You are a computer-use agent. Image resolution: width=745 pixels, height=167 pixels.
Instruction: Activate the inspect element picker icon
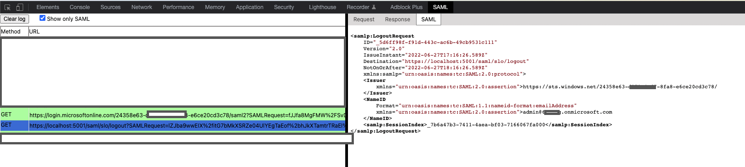(x=7, y=7)
